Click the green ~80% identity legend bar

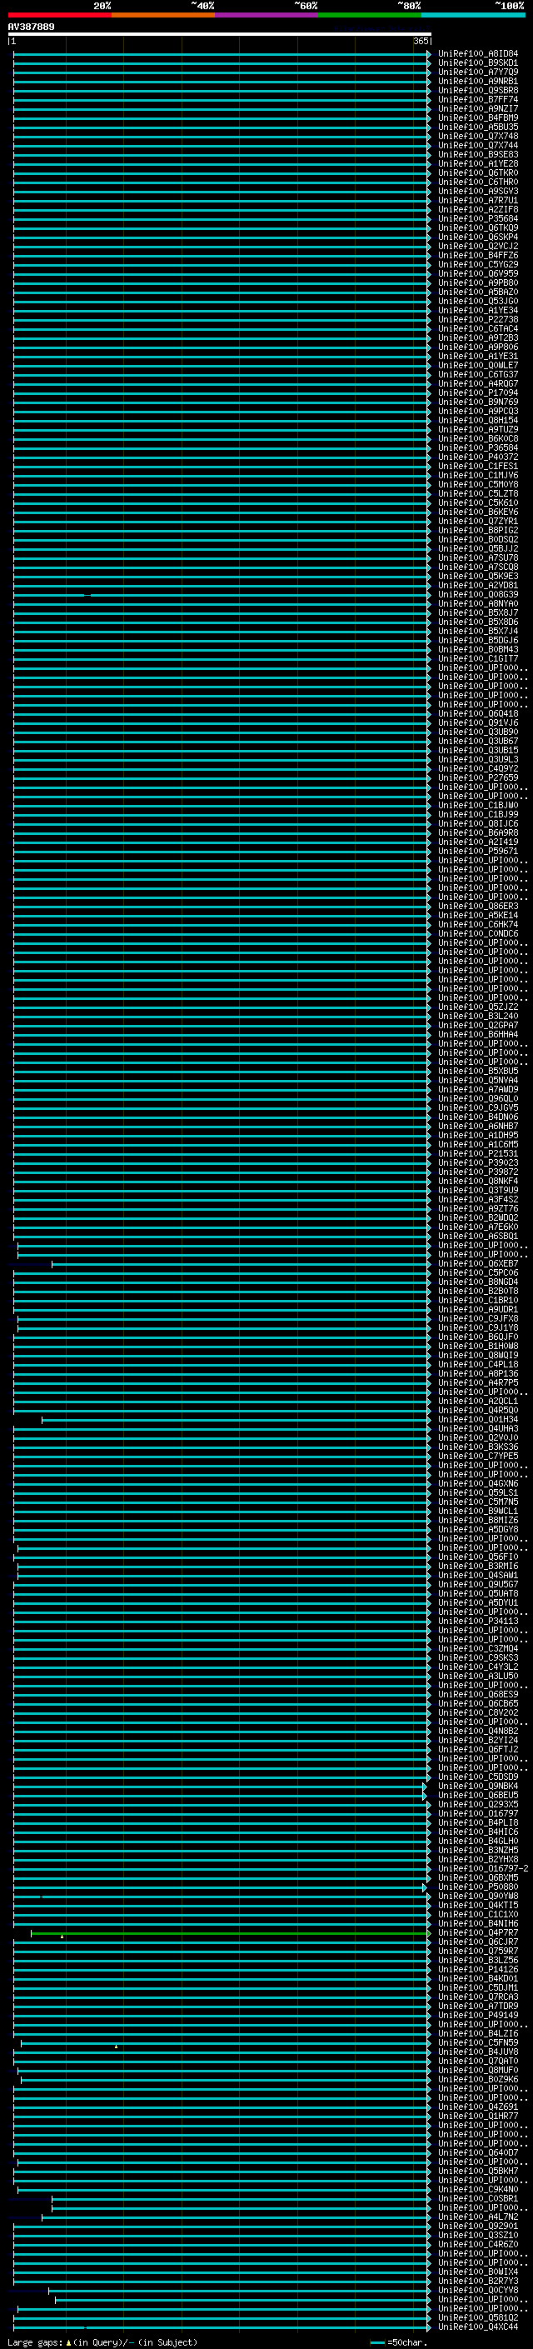[370, 15]
